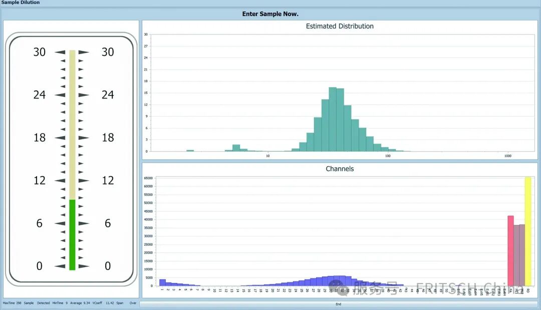Image resolution: width=541 pixels, height=310 pixels.
Task: Click the "Sample Dilution" window title
Action: coord(21,2)
